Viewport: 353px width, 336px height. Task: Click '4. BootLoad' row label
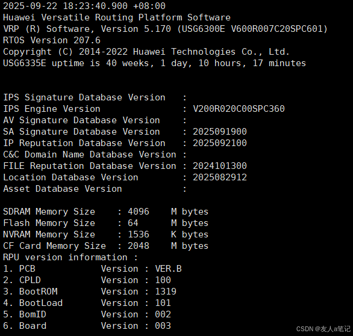click(33, 303)
